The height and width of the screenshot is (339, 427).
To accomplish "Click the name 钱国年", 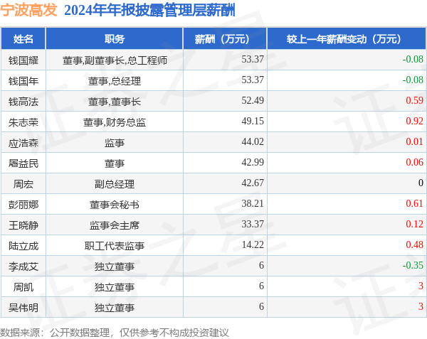I will pos(23,81).
